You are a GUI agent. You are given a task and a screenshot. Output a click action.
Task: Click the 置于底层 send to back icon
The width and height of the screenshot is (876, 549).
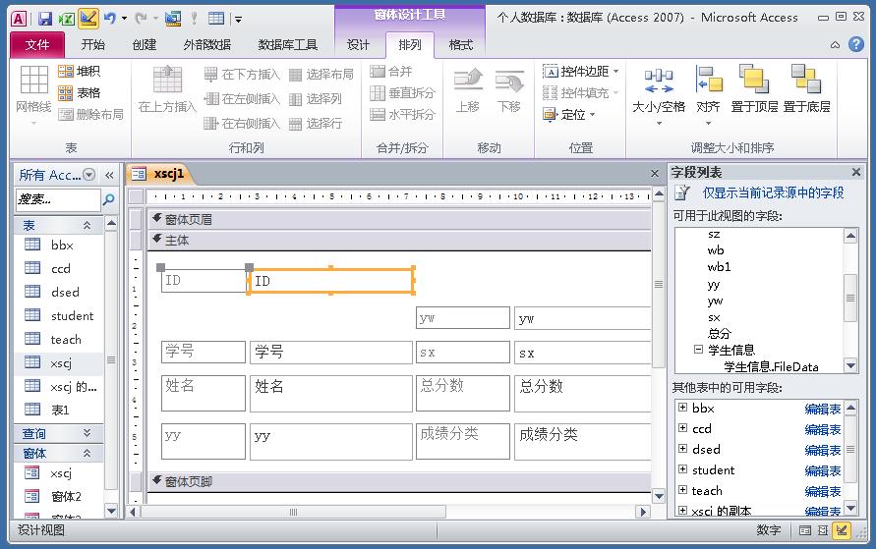(806, 87)
